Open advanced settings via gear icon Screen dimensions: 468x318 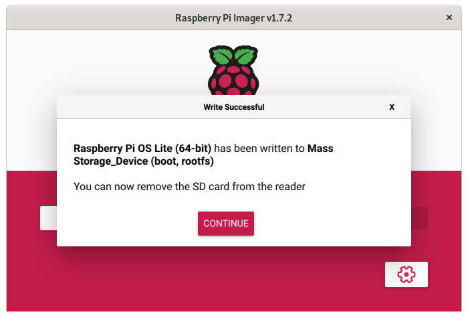pos(406,274)
